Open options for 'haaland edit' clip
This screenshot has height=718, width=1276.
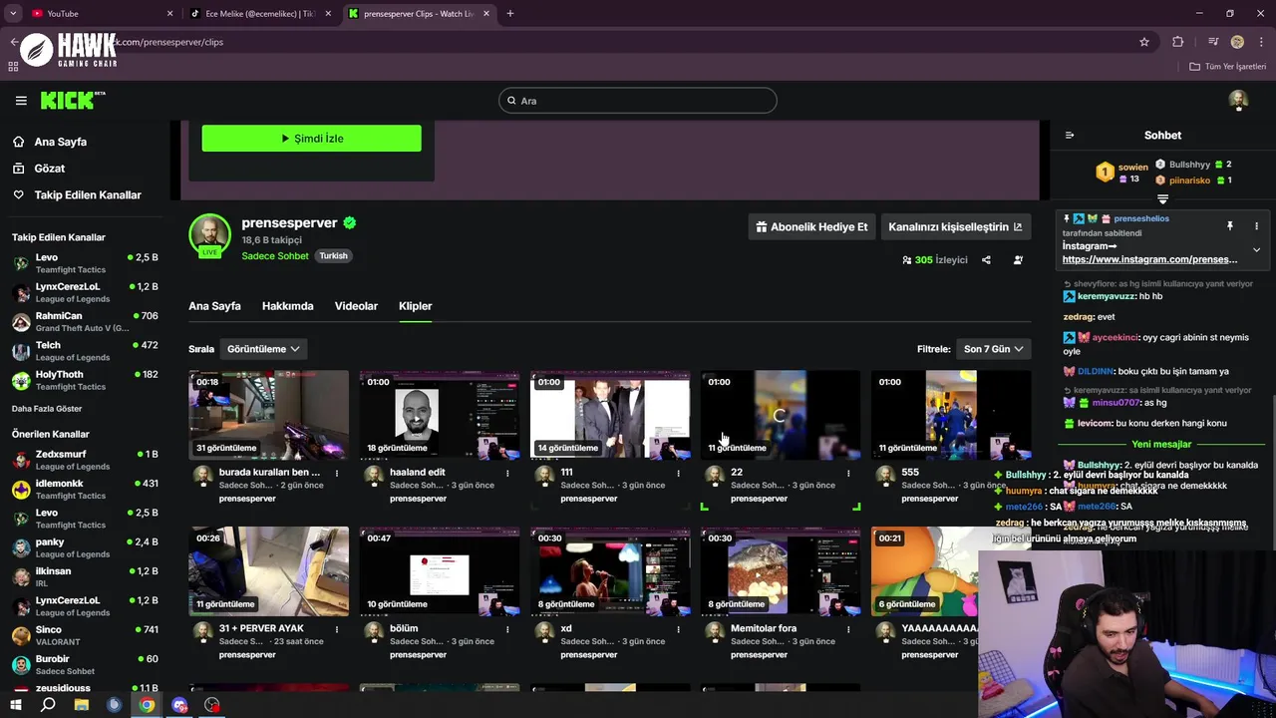(x=507, y=474)
